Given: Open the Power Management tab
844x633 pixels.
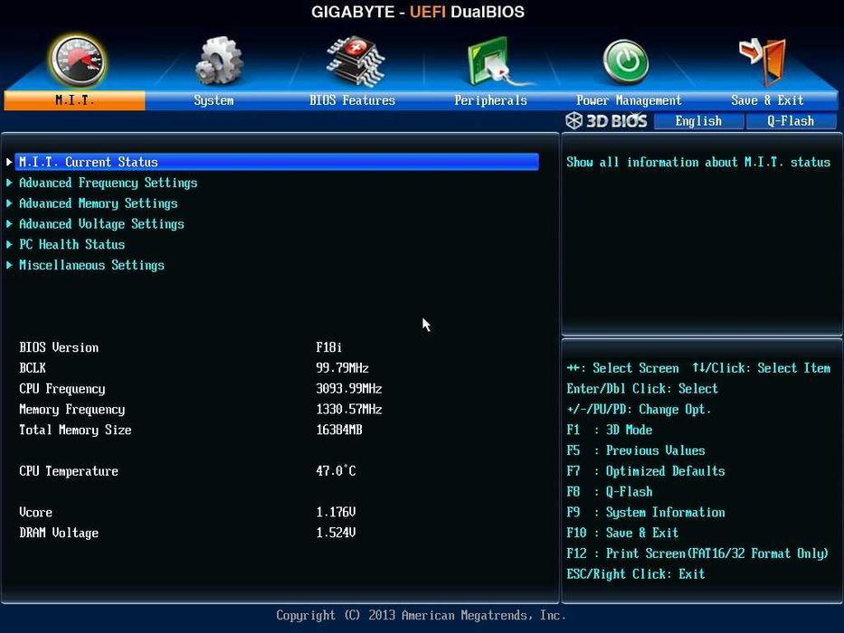Looking at the screenshot, I should coord(629,100).
